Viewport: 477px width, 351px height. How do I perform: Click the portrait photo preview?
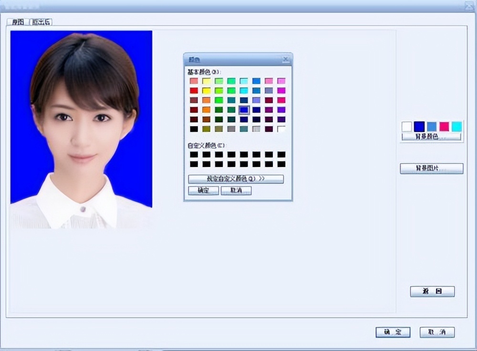point(81,130)
